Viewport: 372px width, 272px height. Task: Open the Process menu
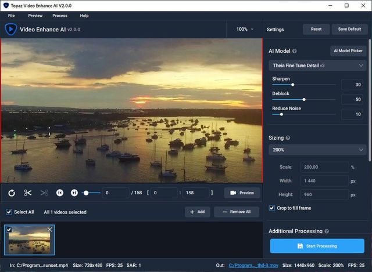(x=60, y=16)
